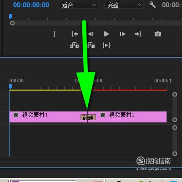Click the blue 00:00:00:00 timecode

[31, 5]
